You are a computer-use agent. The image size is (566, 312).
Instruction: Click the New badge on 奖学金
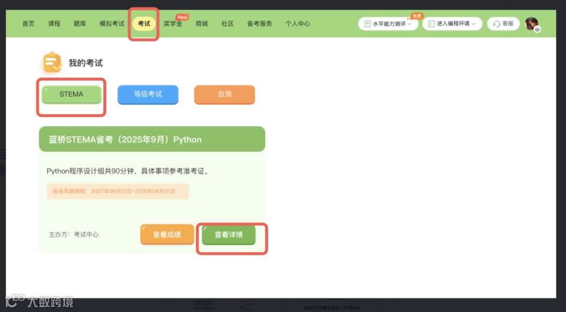(182, 17)
